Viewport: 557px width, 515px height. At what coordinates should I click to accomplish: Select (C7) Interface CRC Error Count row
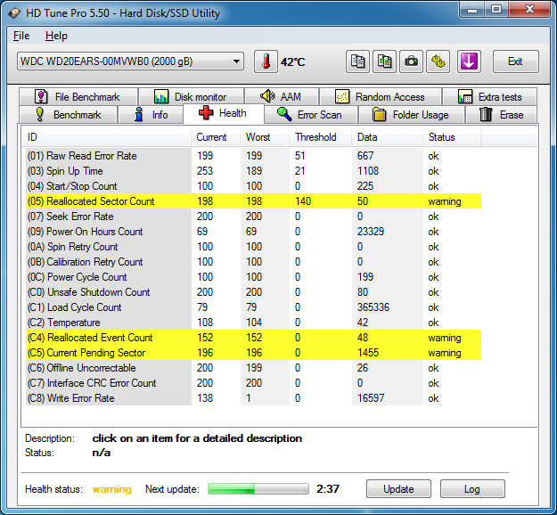(x=254, y=383)
